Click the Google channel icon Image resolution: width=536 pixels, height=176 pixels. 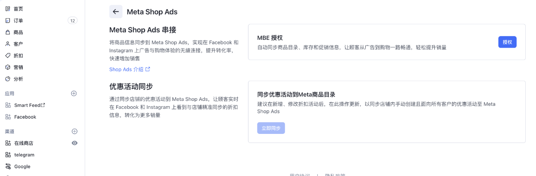pos(8,167)
